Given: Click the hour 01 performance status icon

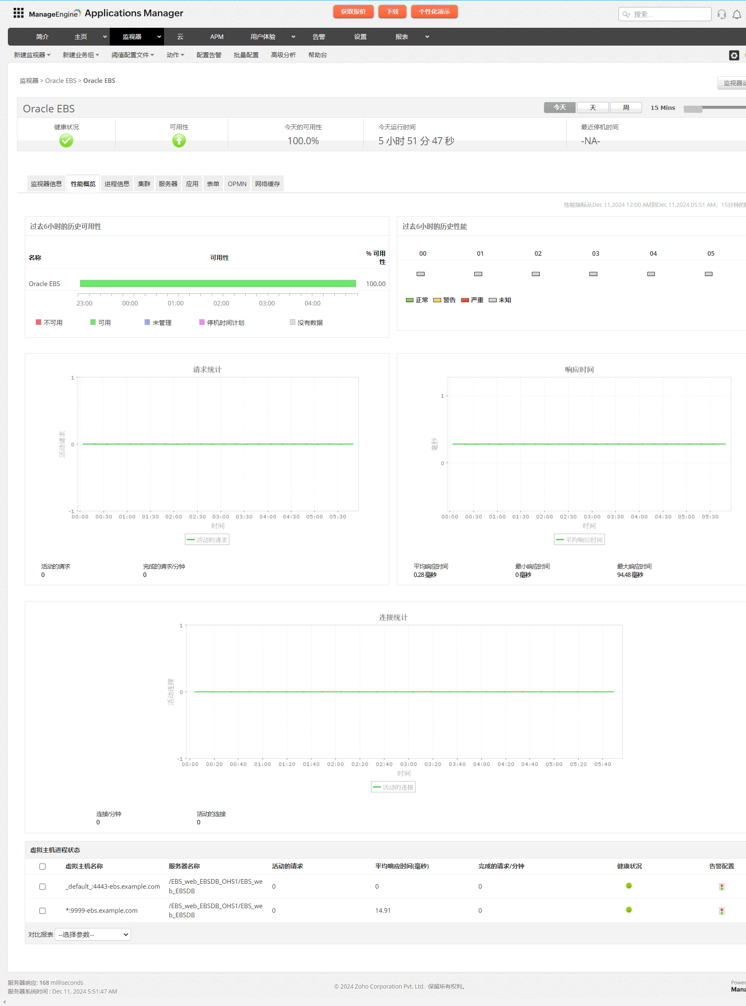Looking at the screenshot, I should coord(478,274).
